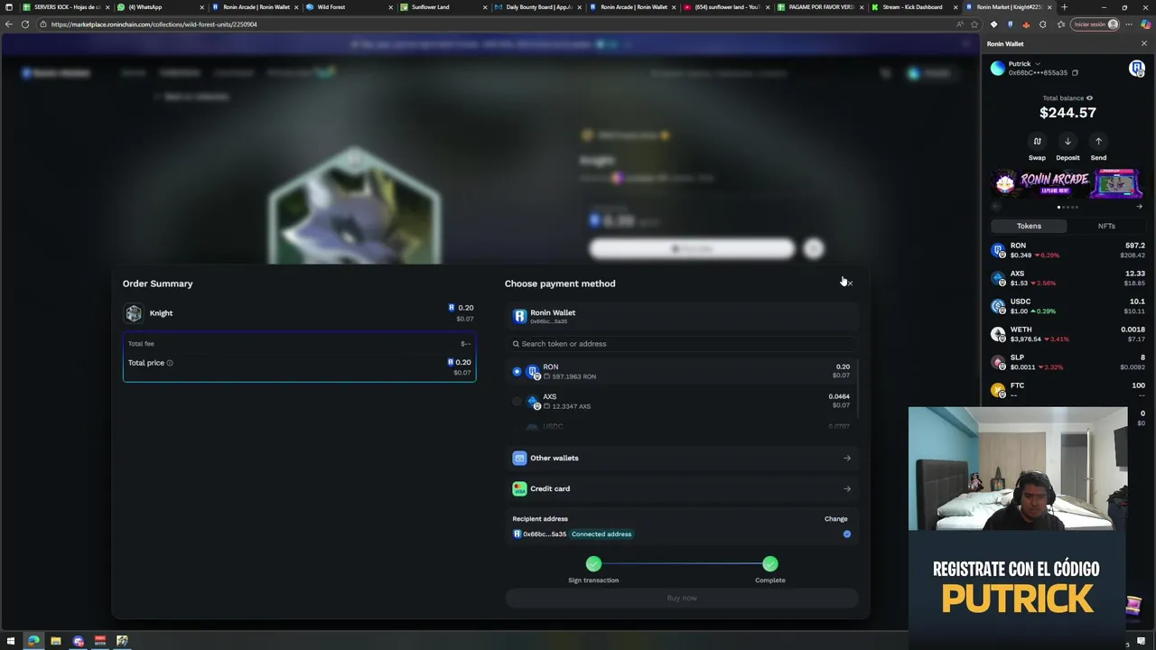Click the RON token icon in payment list

coord(533,372)
